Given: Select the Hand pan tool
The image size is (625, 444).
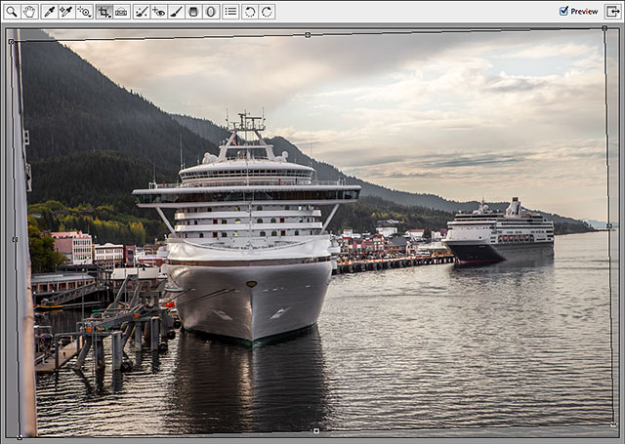Looking at the screenshot, I should coord(30,12).
